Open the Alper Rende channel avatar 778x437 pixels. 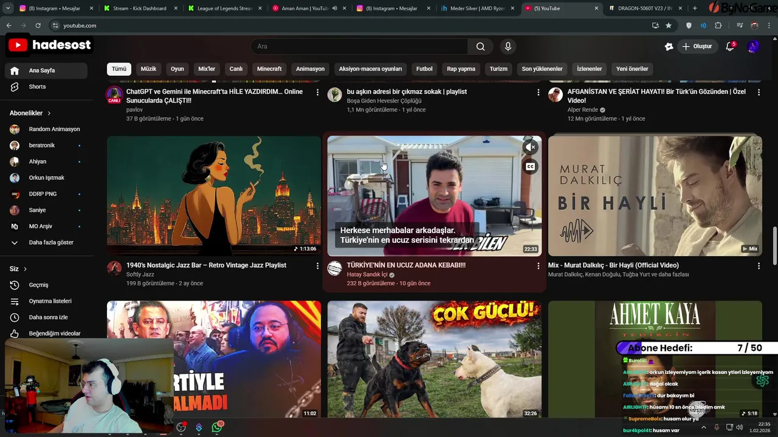point(556,95)
